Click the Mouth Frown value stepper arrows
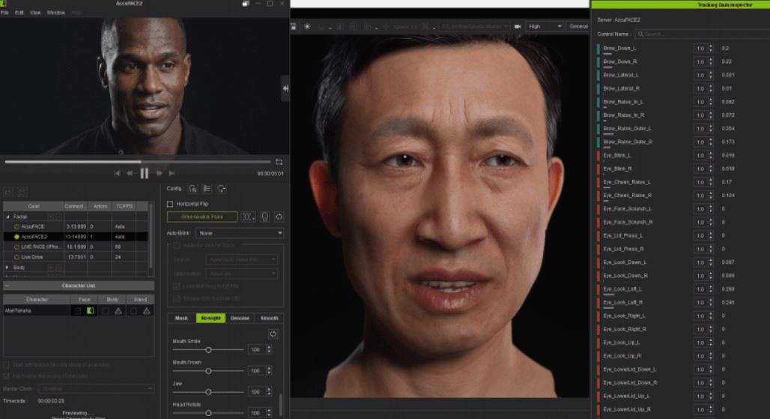 pos(269,371)
